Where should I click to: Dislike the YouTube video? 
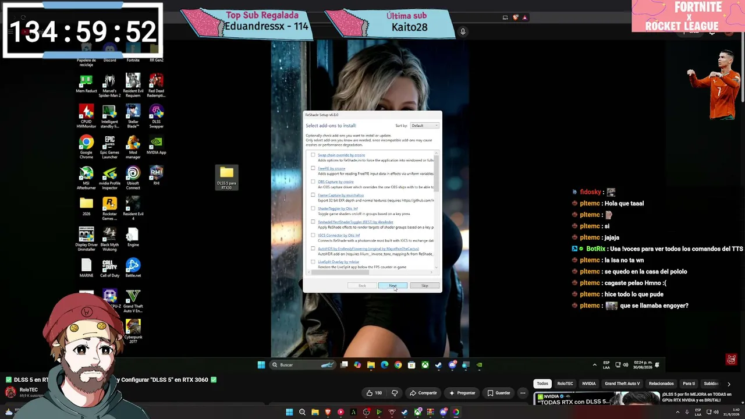(x=395, y=393)
